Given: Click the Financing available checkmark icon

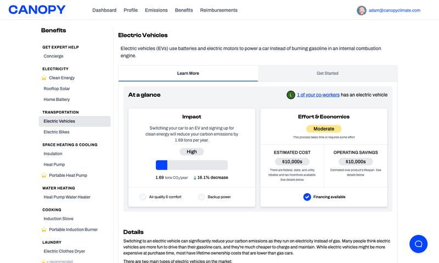Looking at the screenshot, I should [x=307, y=197].
